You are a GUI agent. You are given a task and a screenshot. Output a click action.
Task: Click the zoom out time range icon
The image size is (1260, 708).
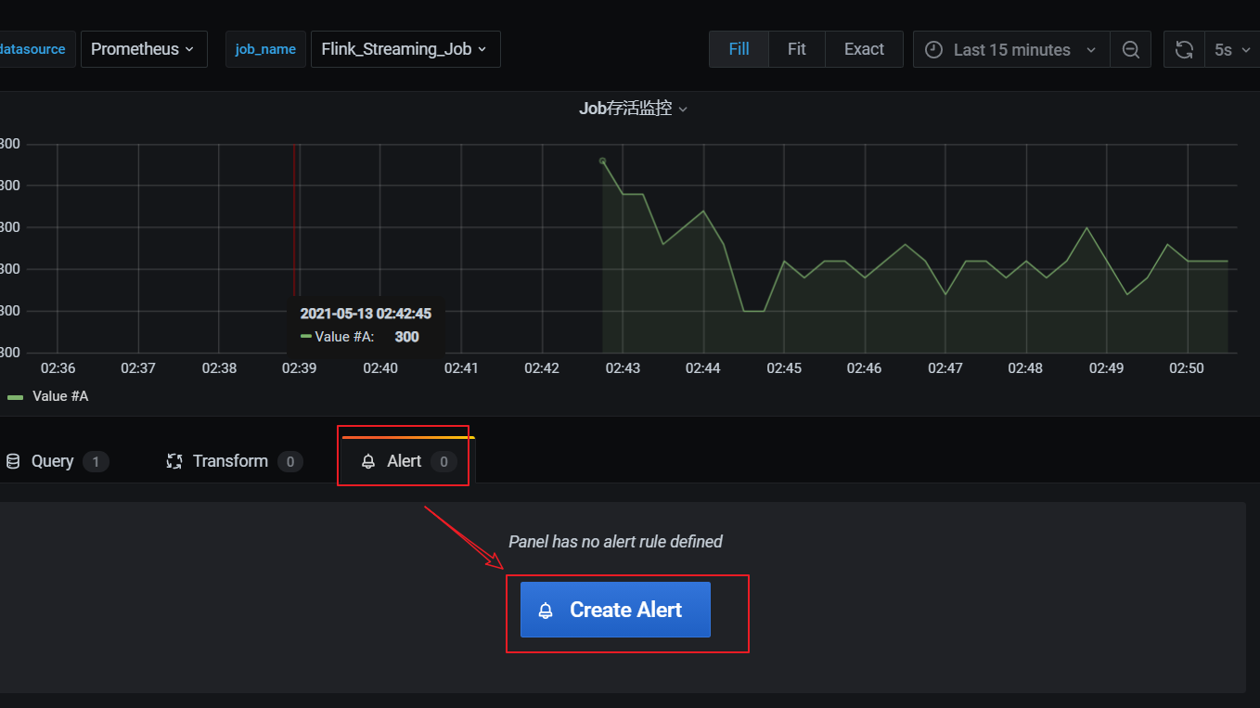1130,50
